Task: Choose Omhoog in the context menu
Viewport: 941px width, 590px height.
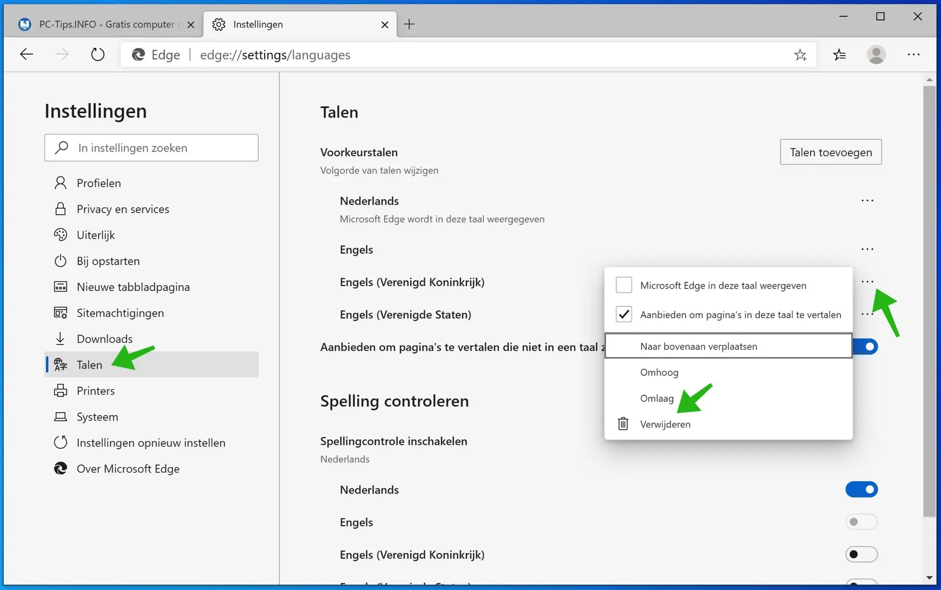Action: (x=728, y=372)
